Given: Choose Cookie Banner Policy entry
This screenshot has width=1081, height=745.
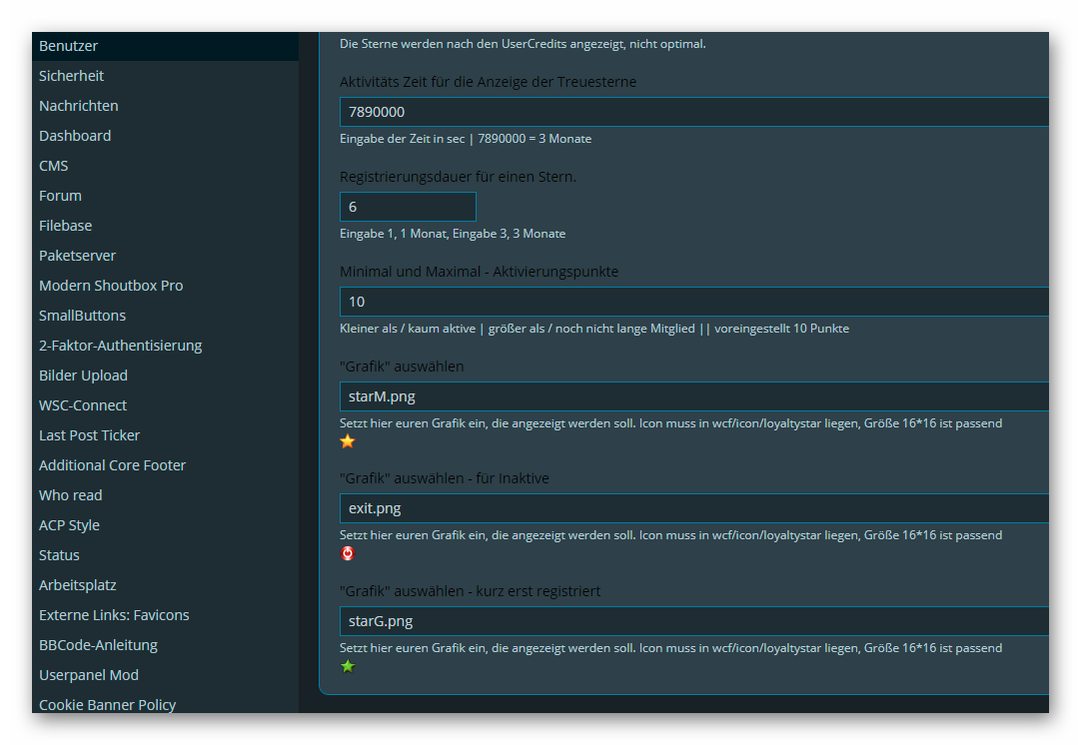Looking at the screenshot, I should (x=107, y=705).
